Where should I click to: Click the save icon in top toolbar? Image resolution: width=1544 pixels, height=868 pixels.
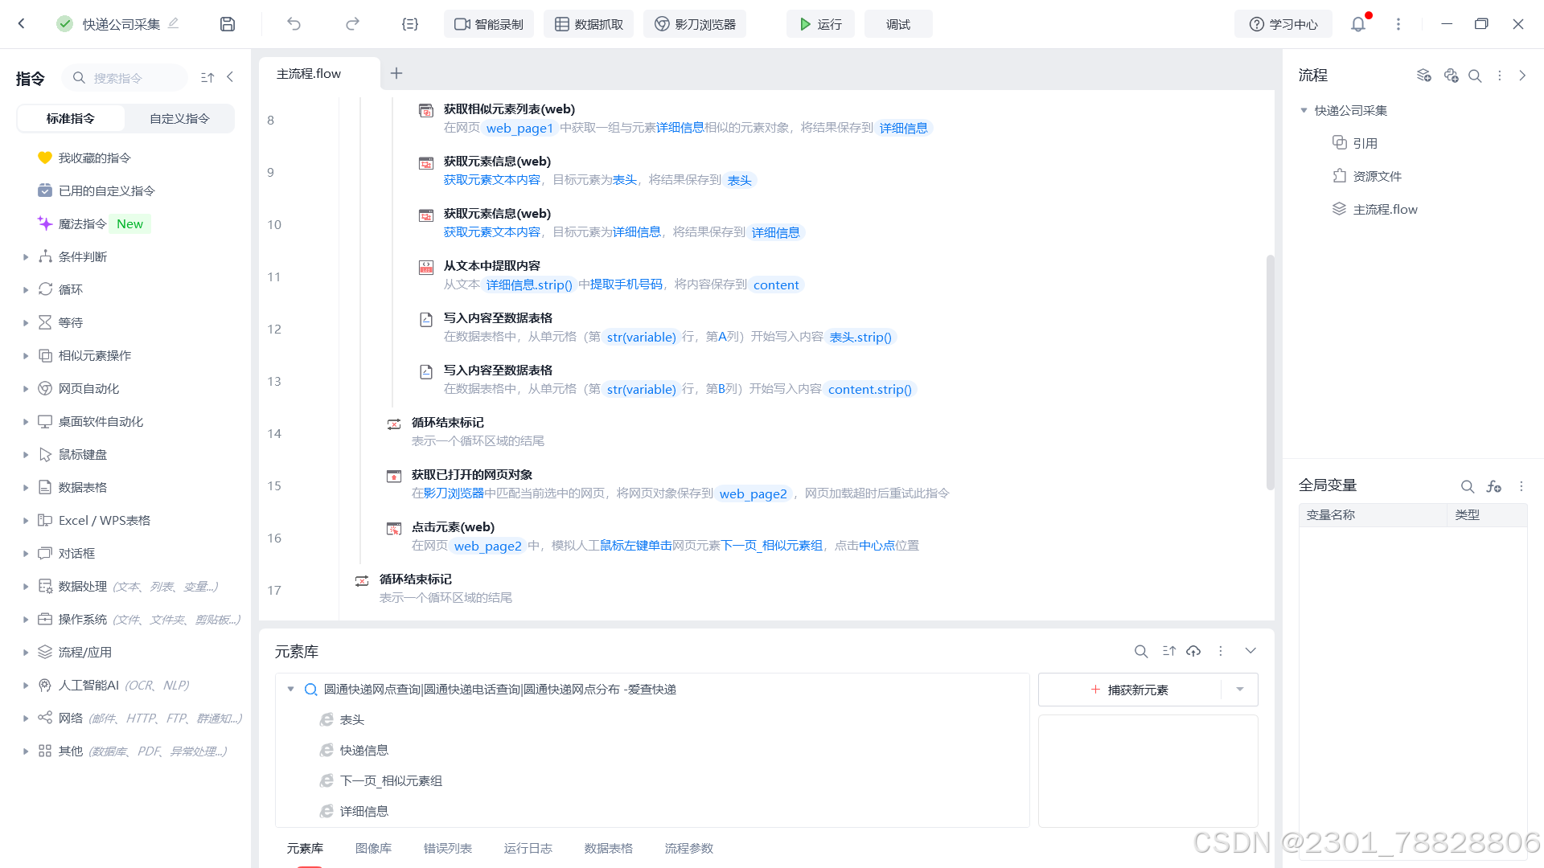[228, 24]
